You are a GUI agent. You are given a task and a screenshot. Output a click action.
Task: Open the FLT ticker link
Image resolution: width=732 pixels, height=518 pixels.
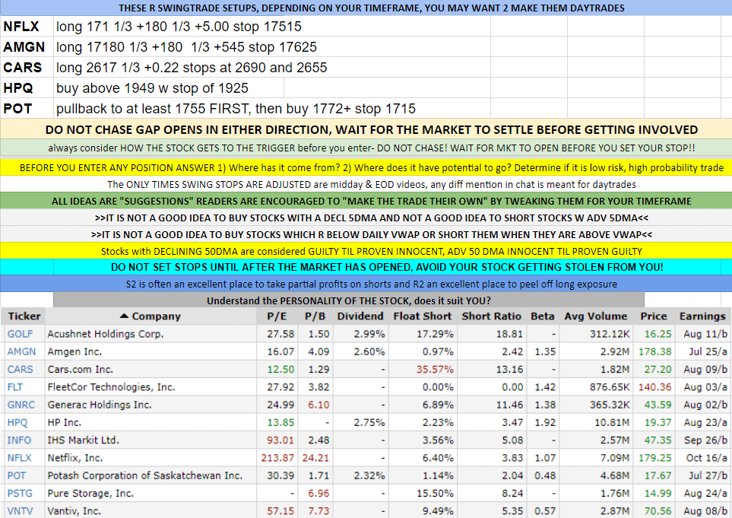pos(17,387)
